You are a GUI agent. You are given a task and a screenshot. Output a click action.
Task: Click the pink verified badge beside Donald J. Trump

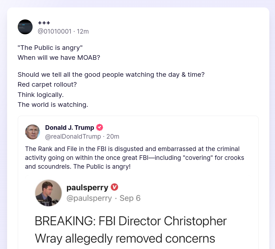tap(100, 128)
